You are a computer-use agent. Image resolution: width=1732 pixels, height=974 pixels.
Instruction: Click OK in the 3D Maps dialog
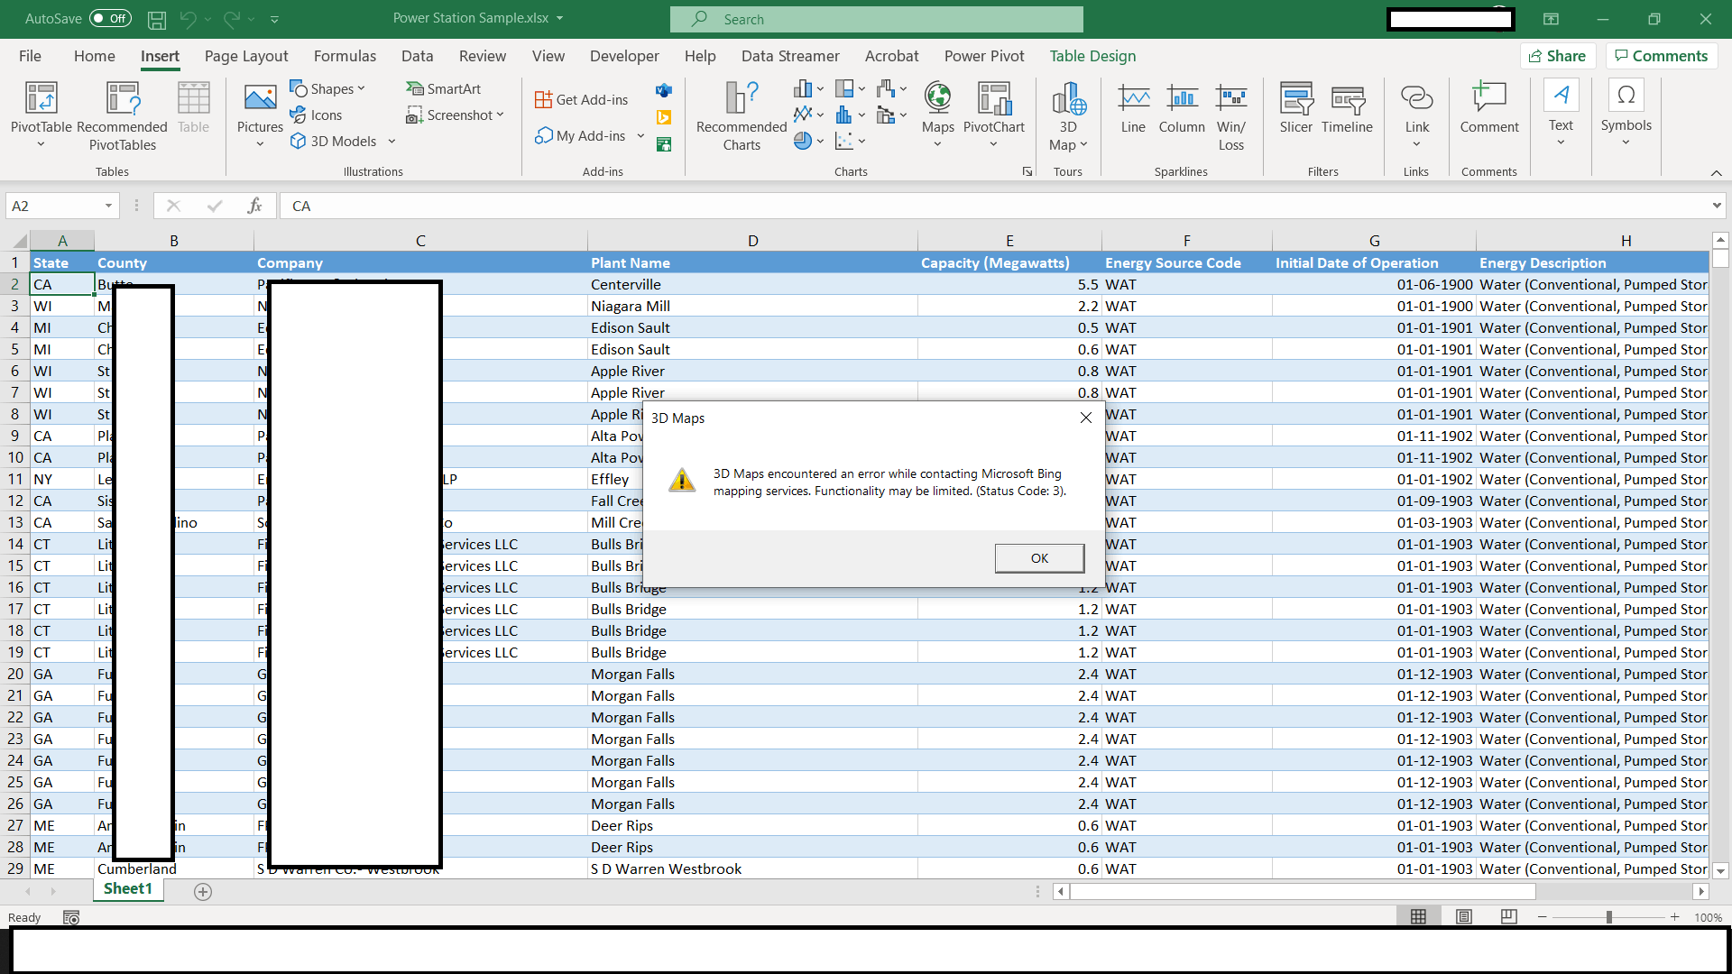(x=1039, y=558)
